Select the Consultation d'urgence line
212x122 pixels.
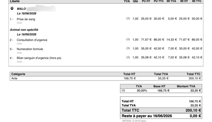pos(32,40)
